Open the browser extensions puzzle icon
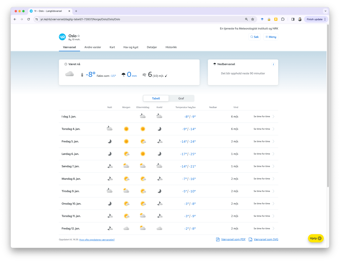340x262 pixels. [x=283, y=19]
